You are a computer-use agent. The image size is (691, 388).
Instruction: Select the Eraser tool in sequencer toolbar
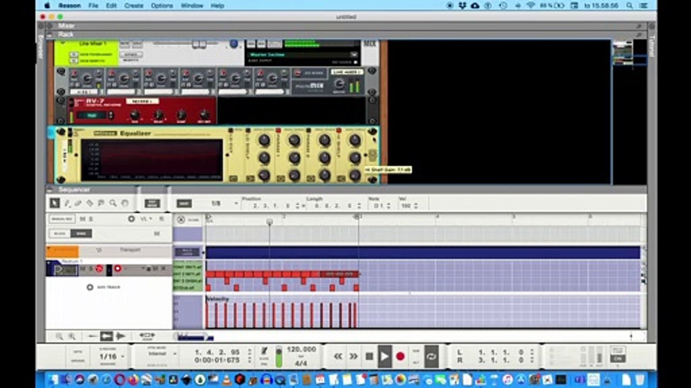tap(78, 203)
